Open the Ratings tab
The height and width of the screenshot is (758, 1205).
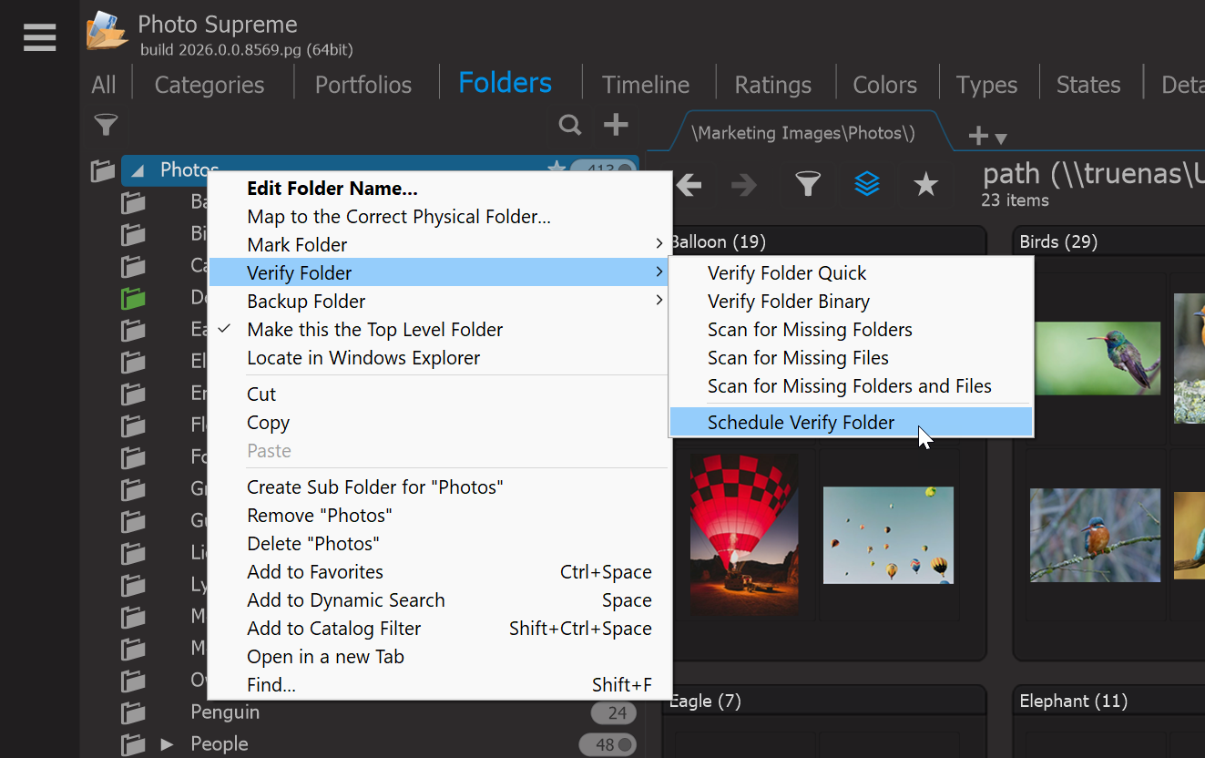[773, 85]
